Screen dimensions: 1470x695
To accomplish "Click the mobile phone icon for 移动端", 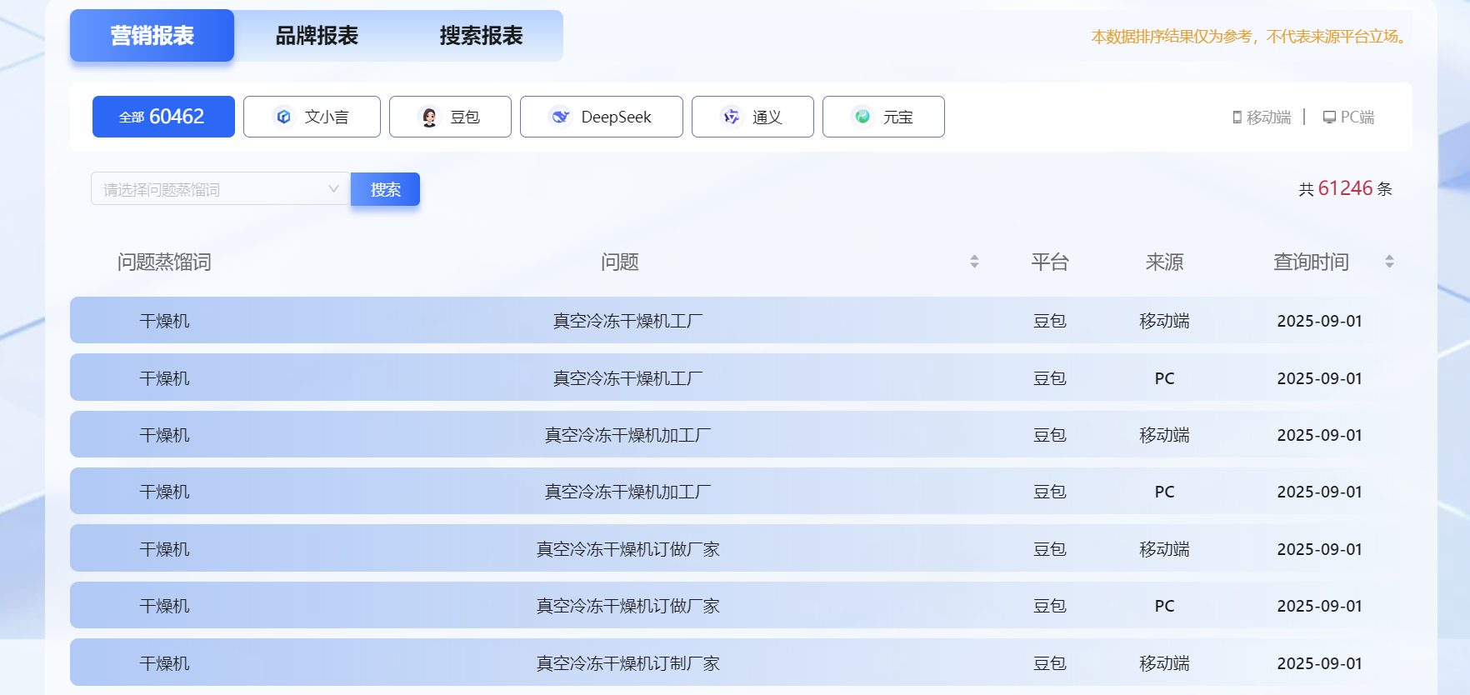I will coord(1237,117).
